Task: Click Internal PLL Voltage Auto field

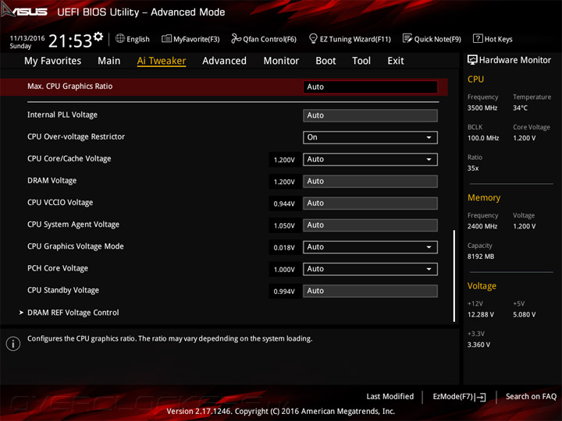Action: (x=370, y=115)
